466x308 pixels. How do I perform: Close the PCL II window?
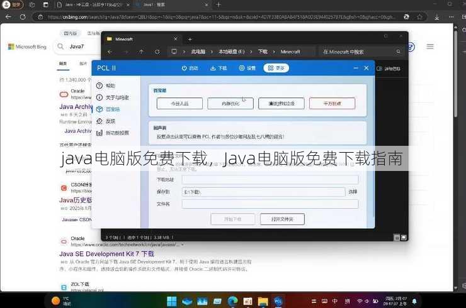point(366,68)
